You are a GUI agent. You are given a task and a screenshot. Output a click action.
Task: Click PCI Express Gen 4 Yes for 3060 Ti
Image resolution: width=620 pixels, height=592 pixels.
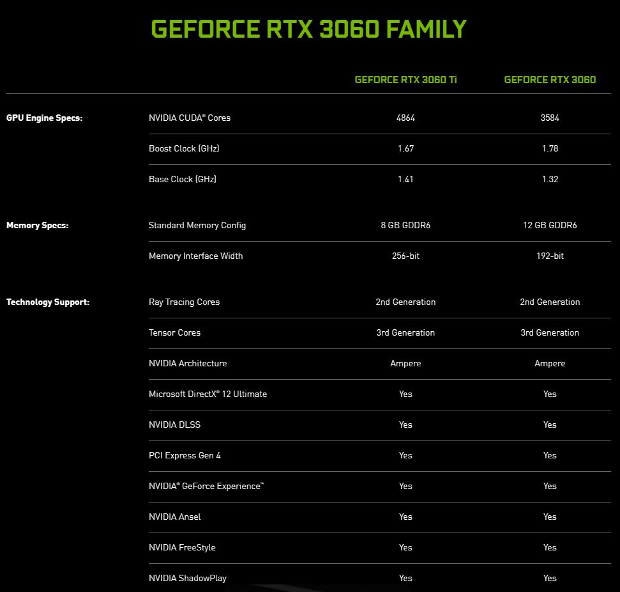405,455
